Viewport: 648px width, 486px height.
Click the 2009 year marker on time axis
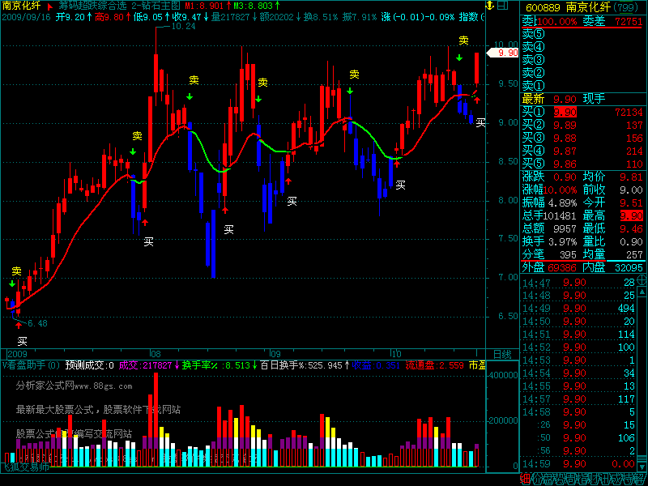[17, 354]
